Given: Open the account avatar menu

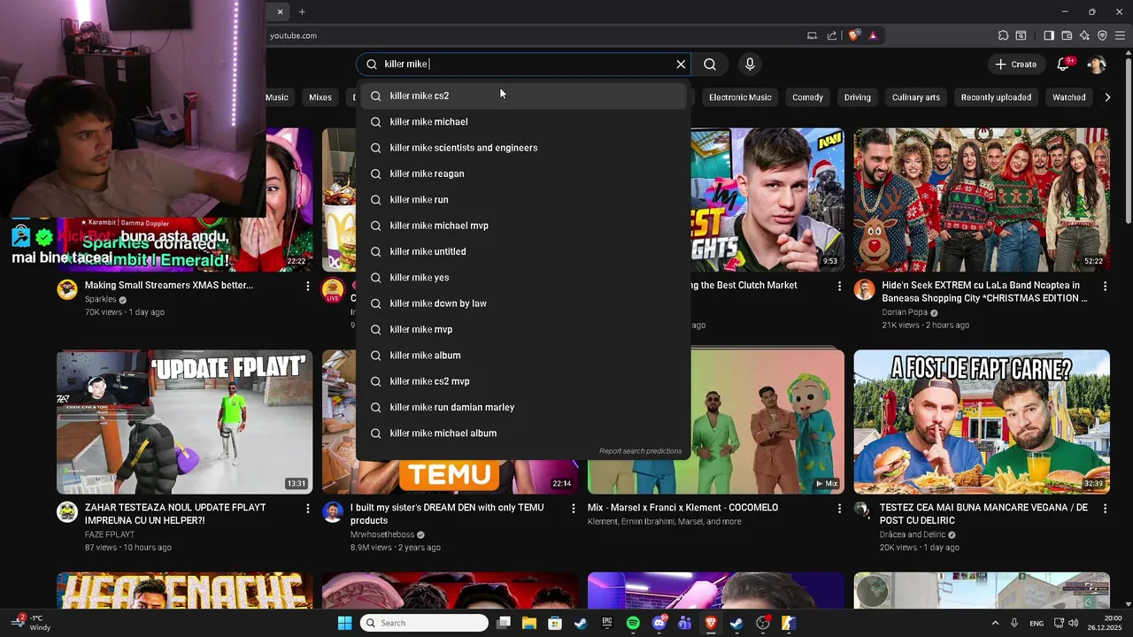Looking at the screenshot, I should click(1096, 64).
